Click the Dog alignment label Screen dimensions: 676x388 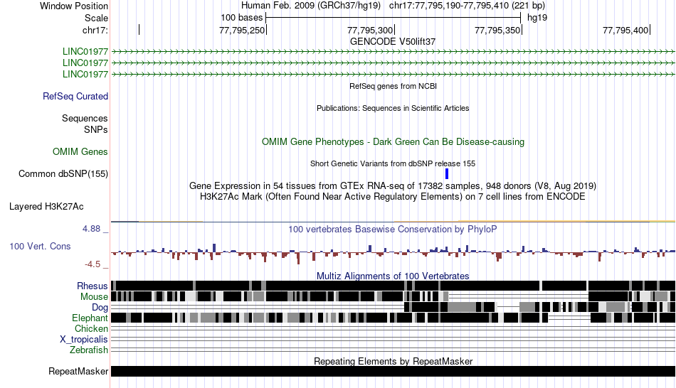coord(100,308)
